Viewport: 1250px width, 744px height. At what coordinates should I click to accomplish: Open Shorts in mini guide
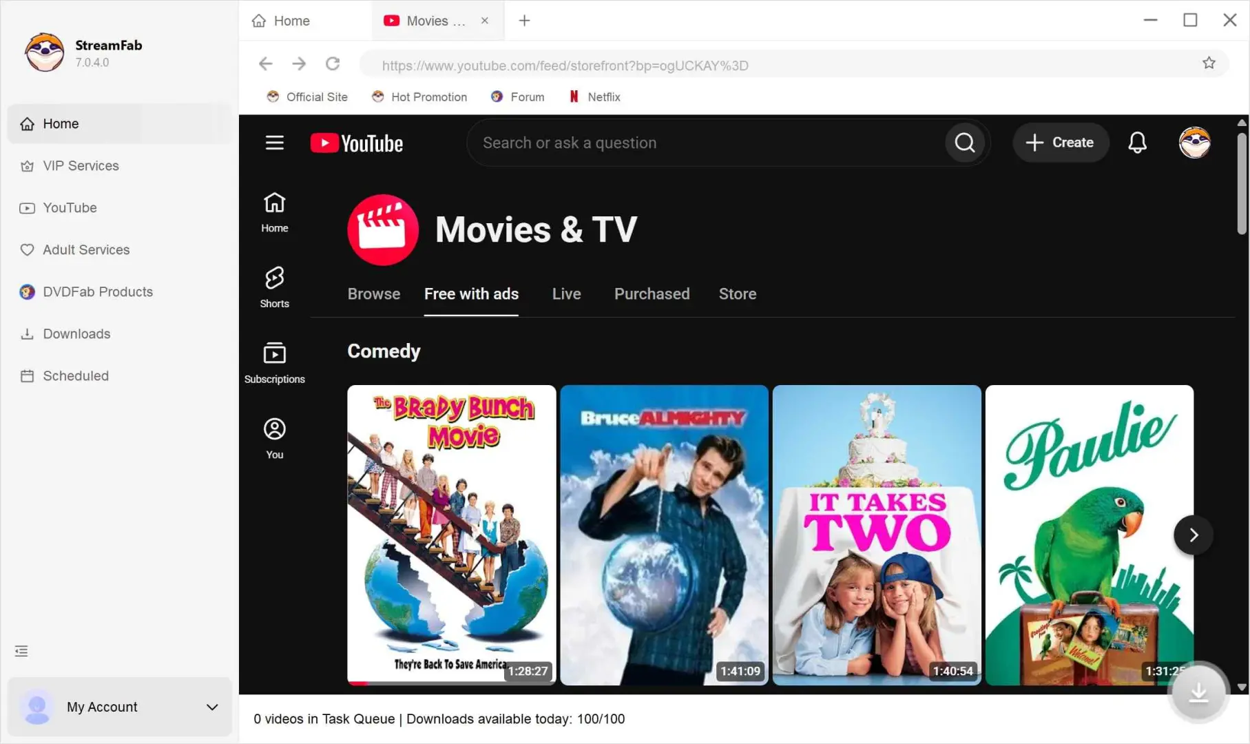275,288
